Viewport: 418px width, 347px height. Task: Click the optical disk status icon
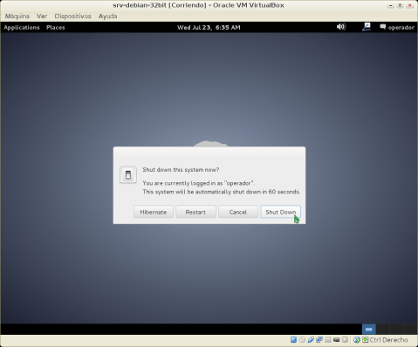(302, 339)
